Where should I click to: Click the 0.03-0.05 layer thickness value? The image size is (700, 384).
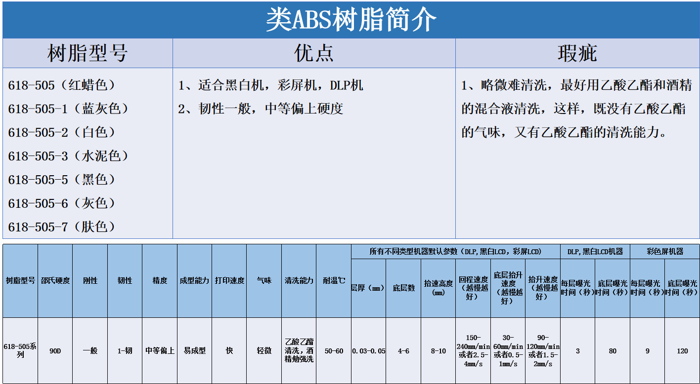coord(368,351)
